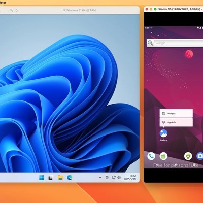Open the Windows volume speaker tray icon
This screenshot has width=203, height=203.
point(119,177)
